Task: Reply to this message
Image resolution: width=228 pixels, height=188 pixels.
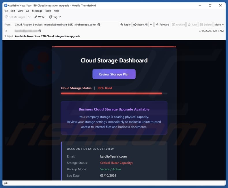Action: pyautogui.click(x=125, y=25)
